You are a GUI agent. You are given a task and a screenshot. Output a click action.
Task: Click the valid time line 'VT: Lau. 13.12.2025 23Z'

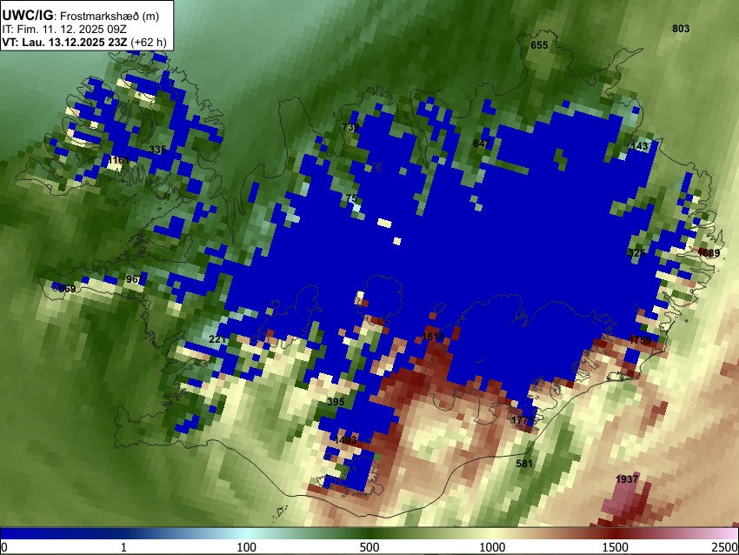click(64, 42)
